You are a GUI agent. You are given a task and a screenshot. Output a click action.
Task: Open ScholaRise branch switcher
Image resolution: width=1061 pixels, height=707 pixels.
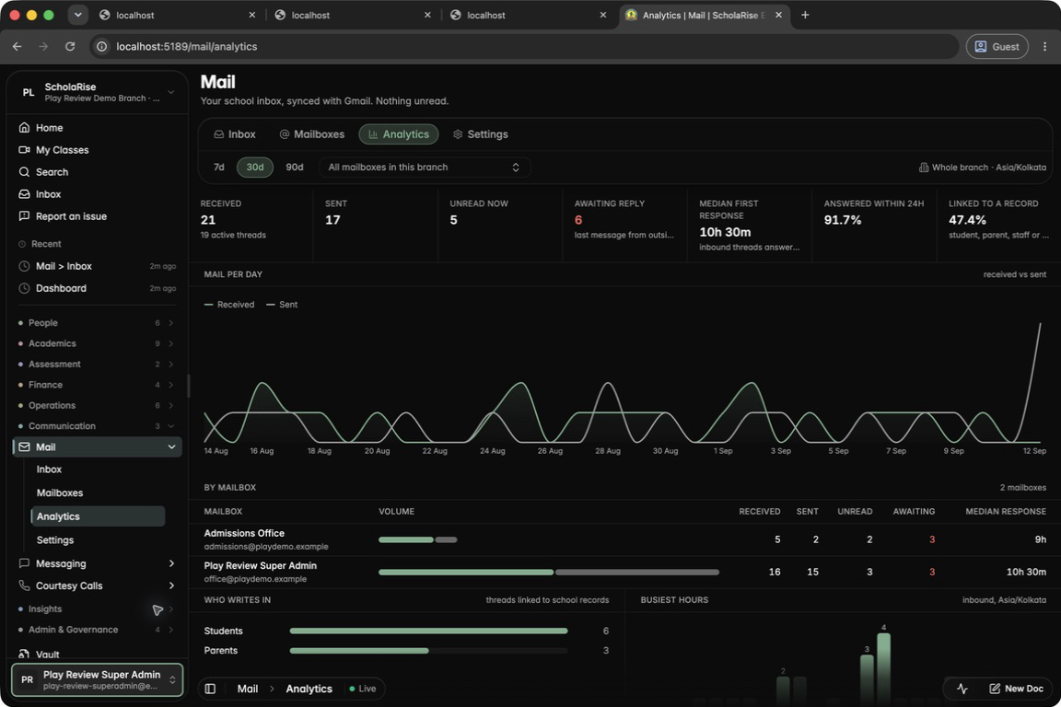click(97, 92)
